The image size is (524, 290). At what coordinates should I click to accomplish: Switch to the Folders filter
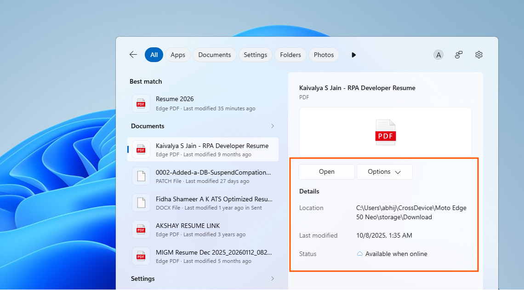pos(290,55)
